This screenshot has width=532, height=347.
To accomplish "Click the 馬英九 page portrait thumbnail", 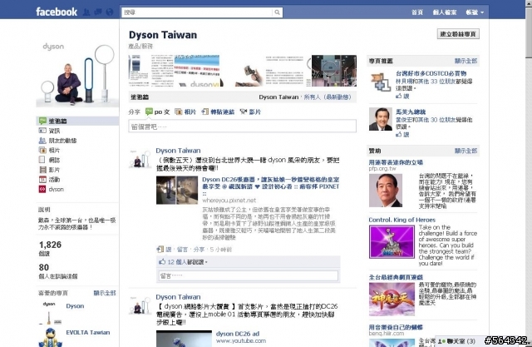I will point(381,119).
